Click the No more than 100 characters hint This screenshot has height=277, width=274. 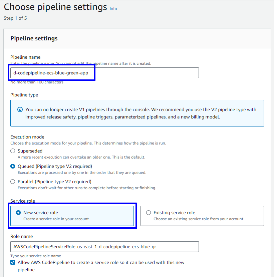click(37, 82)
